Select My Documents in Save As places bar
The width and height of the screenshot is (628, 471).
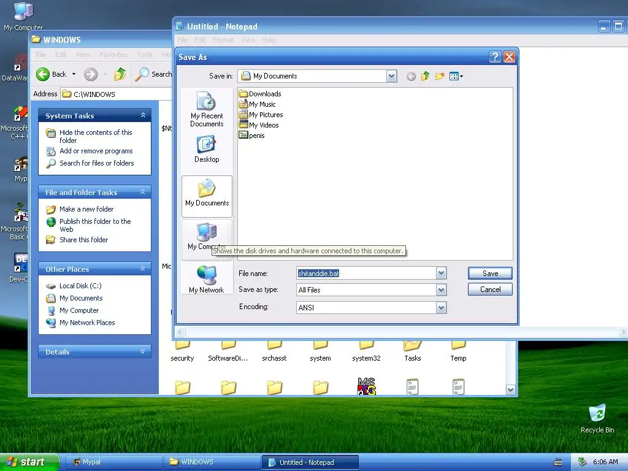point(207,196)
